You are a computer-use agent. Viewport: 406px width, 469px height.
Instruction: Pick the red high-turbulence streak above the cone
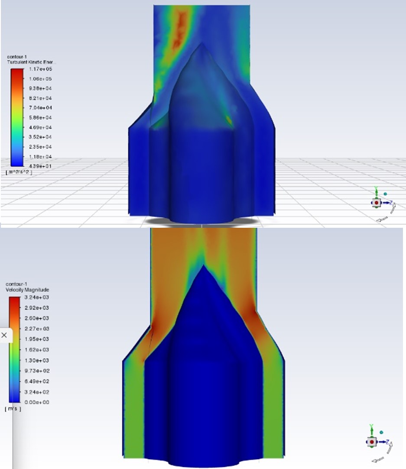tap(180, 30)
